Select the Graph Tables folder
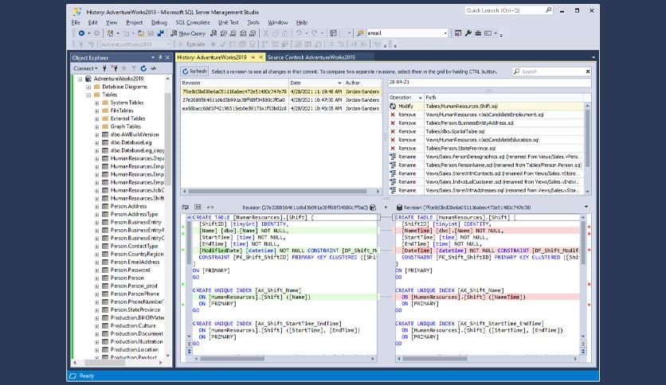 pyautogui.click(x=126, y=126)
